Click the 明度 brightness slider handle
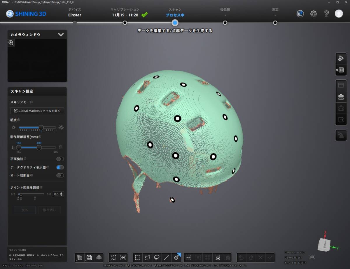The height and width of the screenshot is (269, 350). [x=41, y=127]
